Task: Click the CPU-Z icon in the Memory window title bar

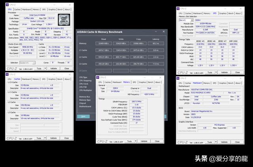Action: [98, 77]
